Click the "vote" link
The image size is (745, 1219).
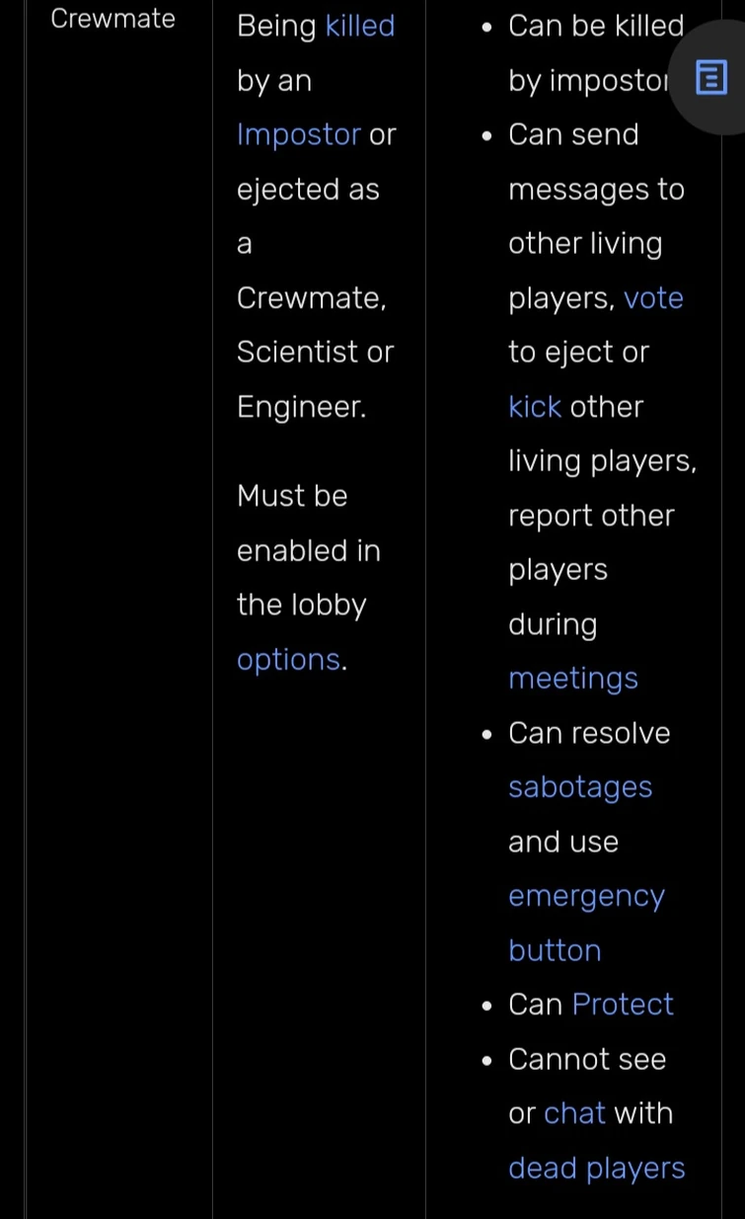click(653, 298)
